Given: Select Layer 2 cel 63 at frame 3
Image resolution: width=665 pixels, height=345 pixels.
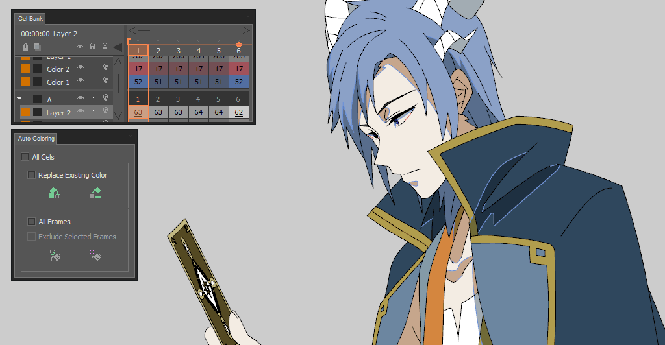Looking at the screenshot, I should coord(179,112).
